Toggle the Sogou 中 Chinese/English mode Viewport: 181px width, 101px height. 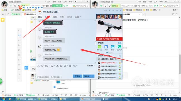pos(24,7)
